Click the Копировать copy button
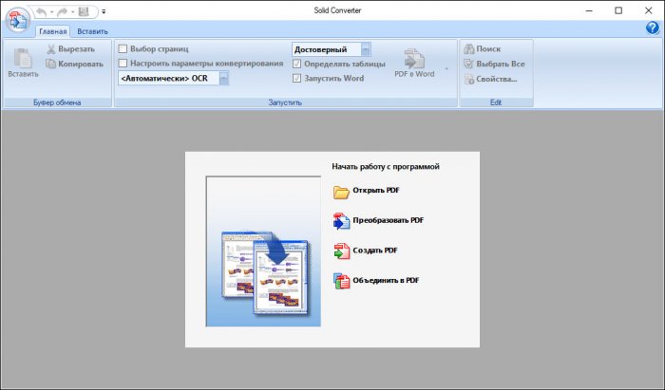This screenshot has width=665, height=390. (75, 64)
